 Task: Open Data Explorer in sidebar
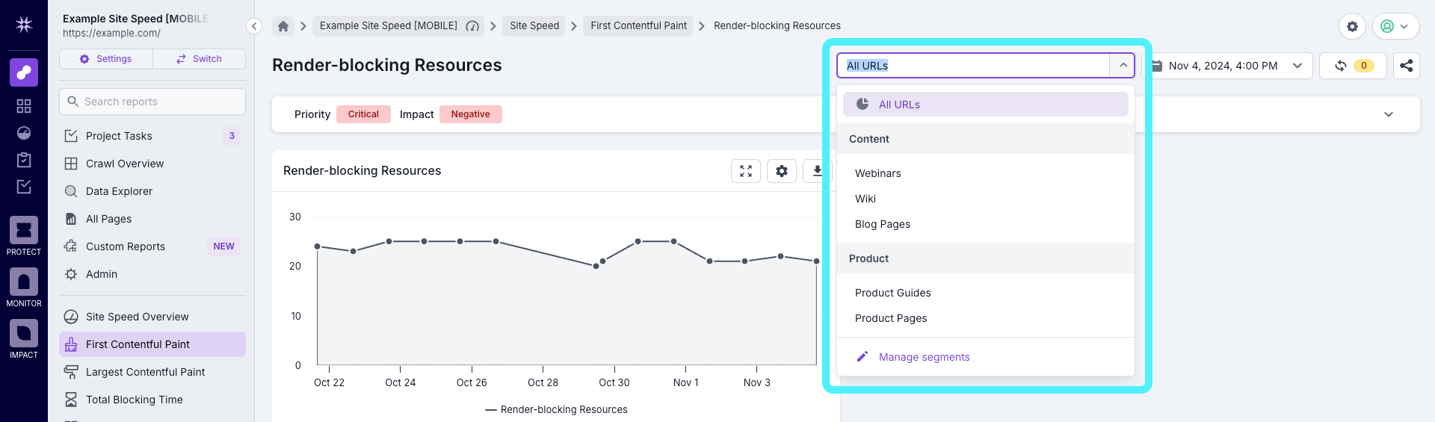tap(152, 191)
